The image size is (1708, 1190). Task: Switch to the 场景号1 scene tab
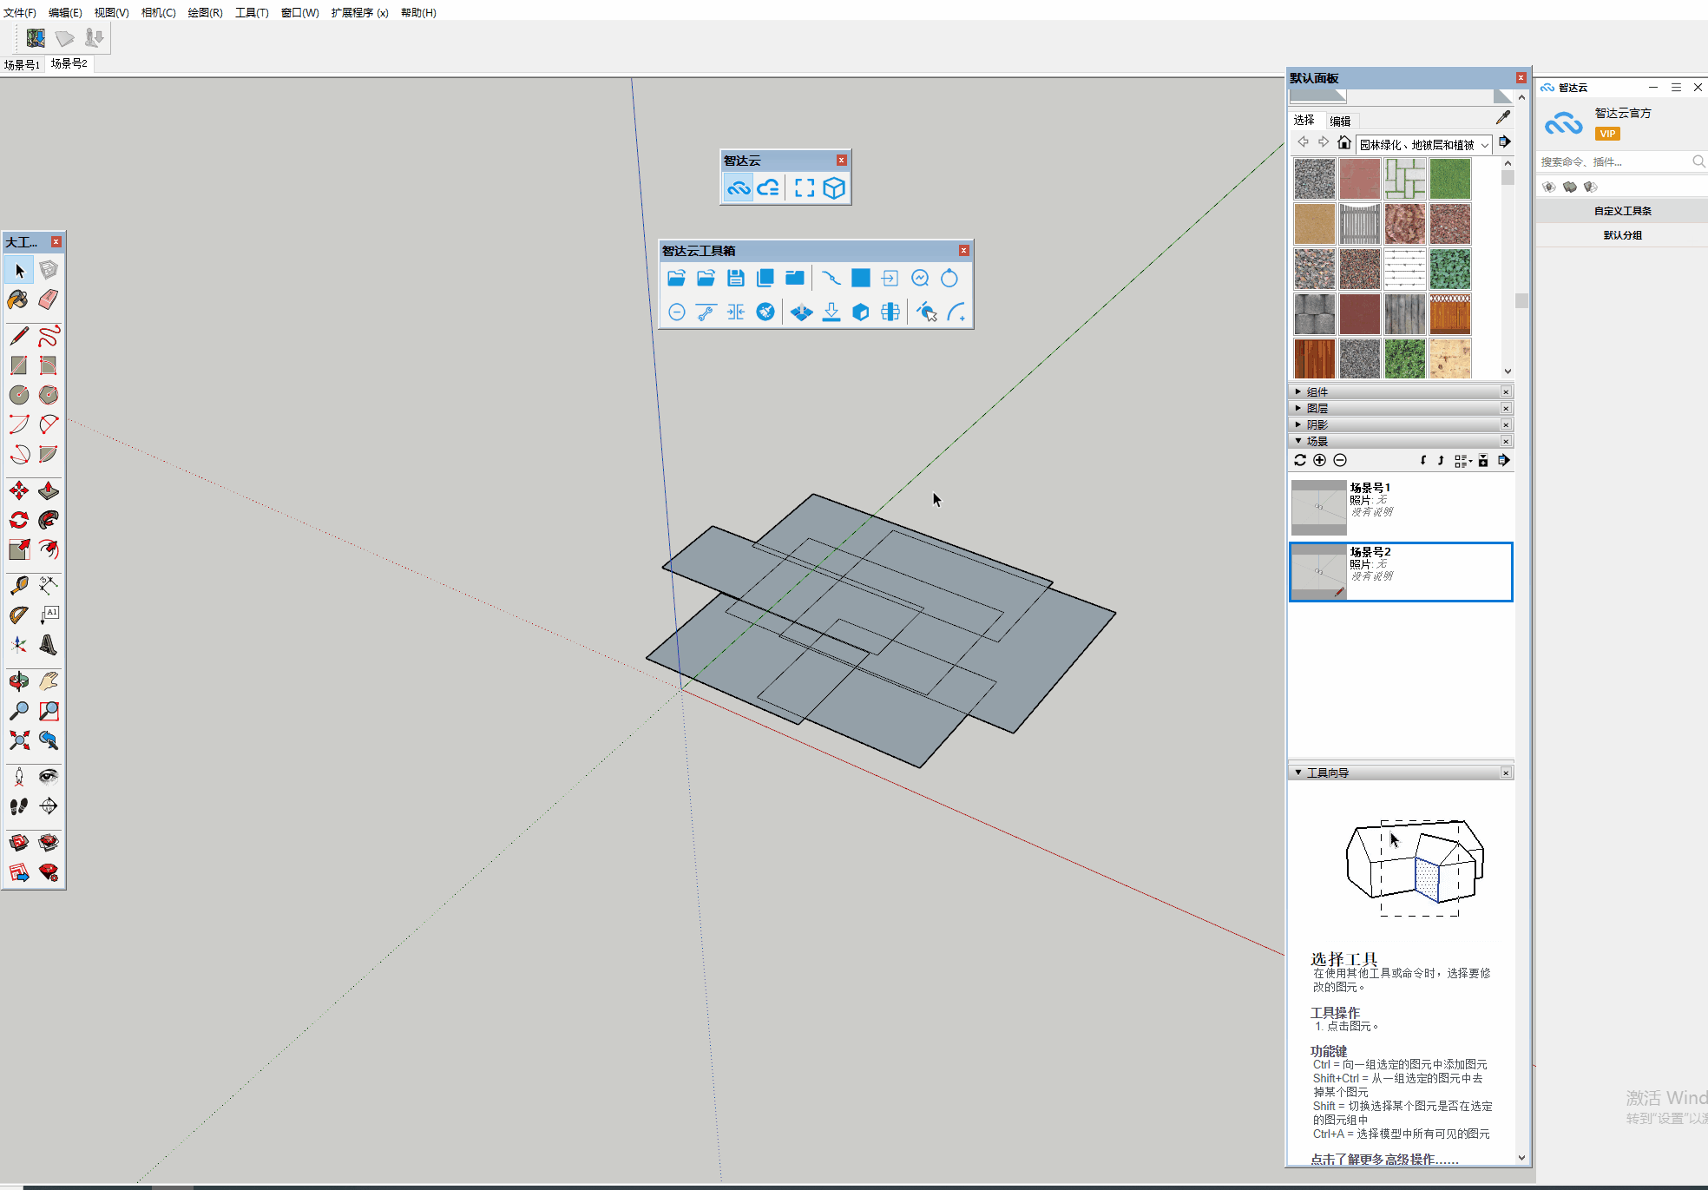click(x=22, y=64)
